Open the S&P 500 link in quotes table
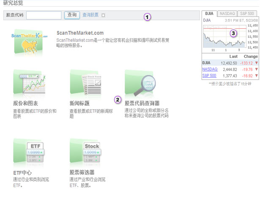 coord(209,76)
